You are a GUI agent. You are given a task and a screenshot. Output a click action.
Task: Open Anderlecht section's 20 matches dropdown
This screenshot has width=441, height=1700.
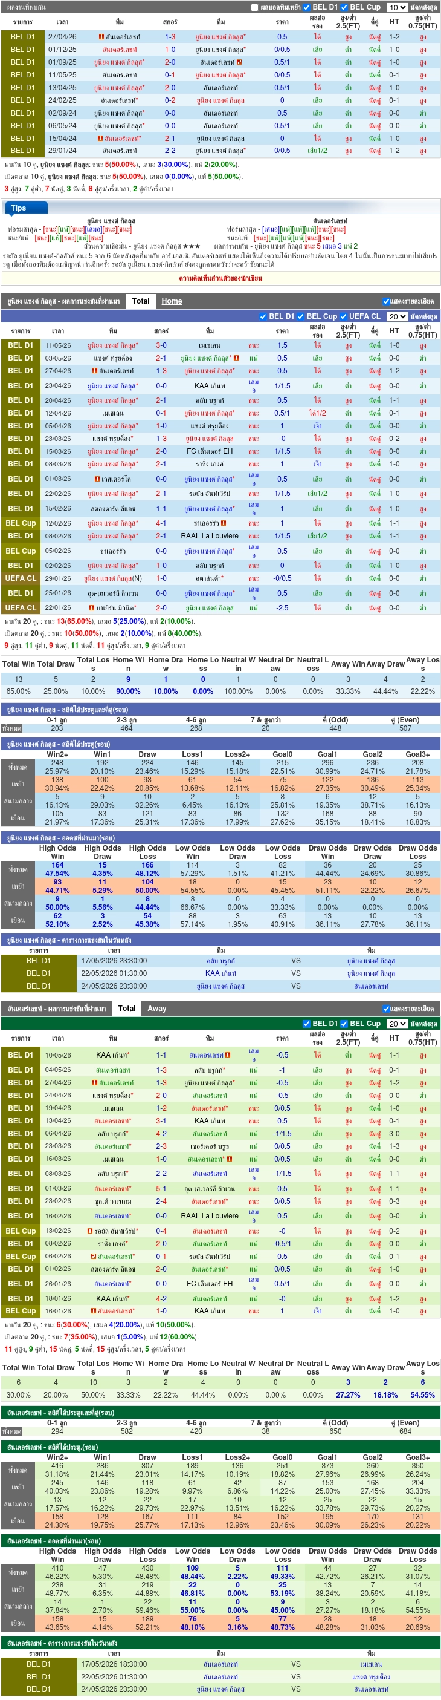[x=397, y=1024]
